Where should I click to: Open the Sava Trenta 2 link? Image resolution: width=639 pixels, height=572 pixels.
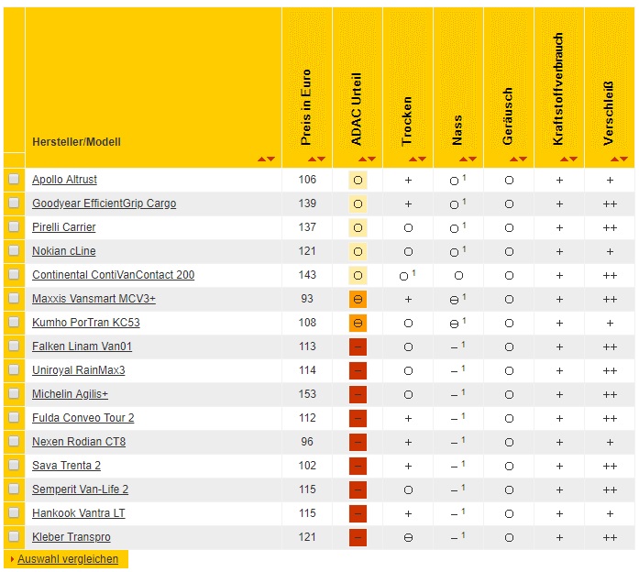(66, 466)
